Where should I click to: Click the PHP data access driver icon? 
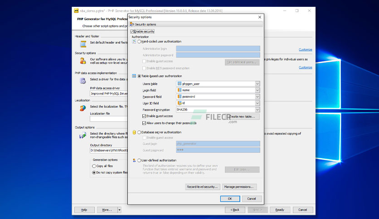pos(83,81)
